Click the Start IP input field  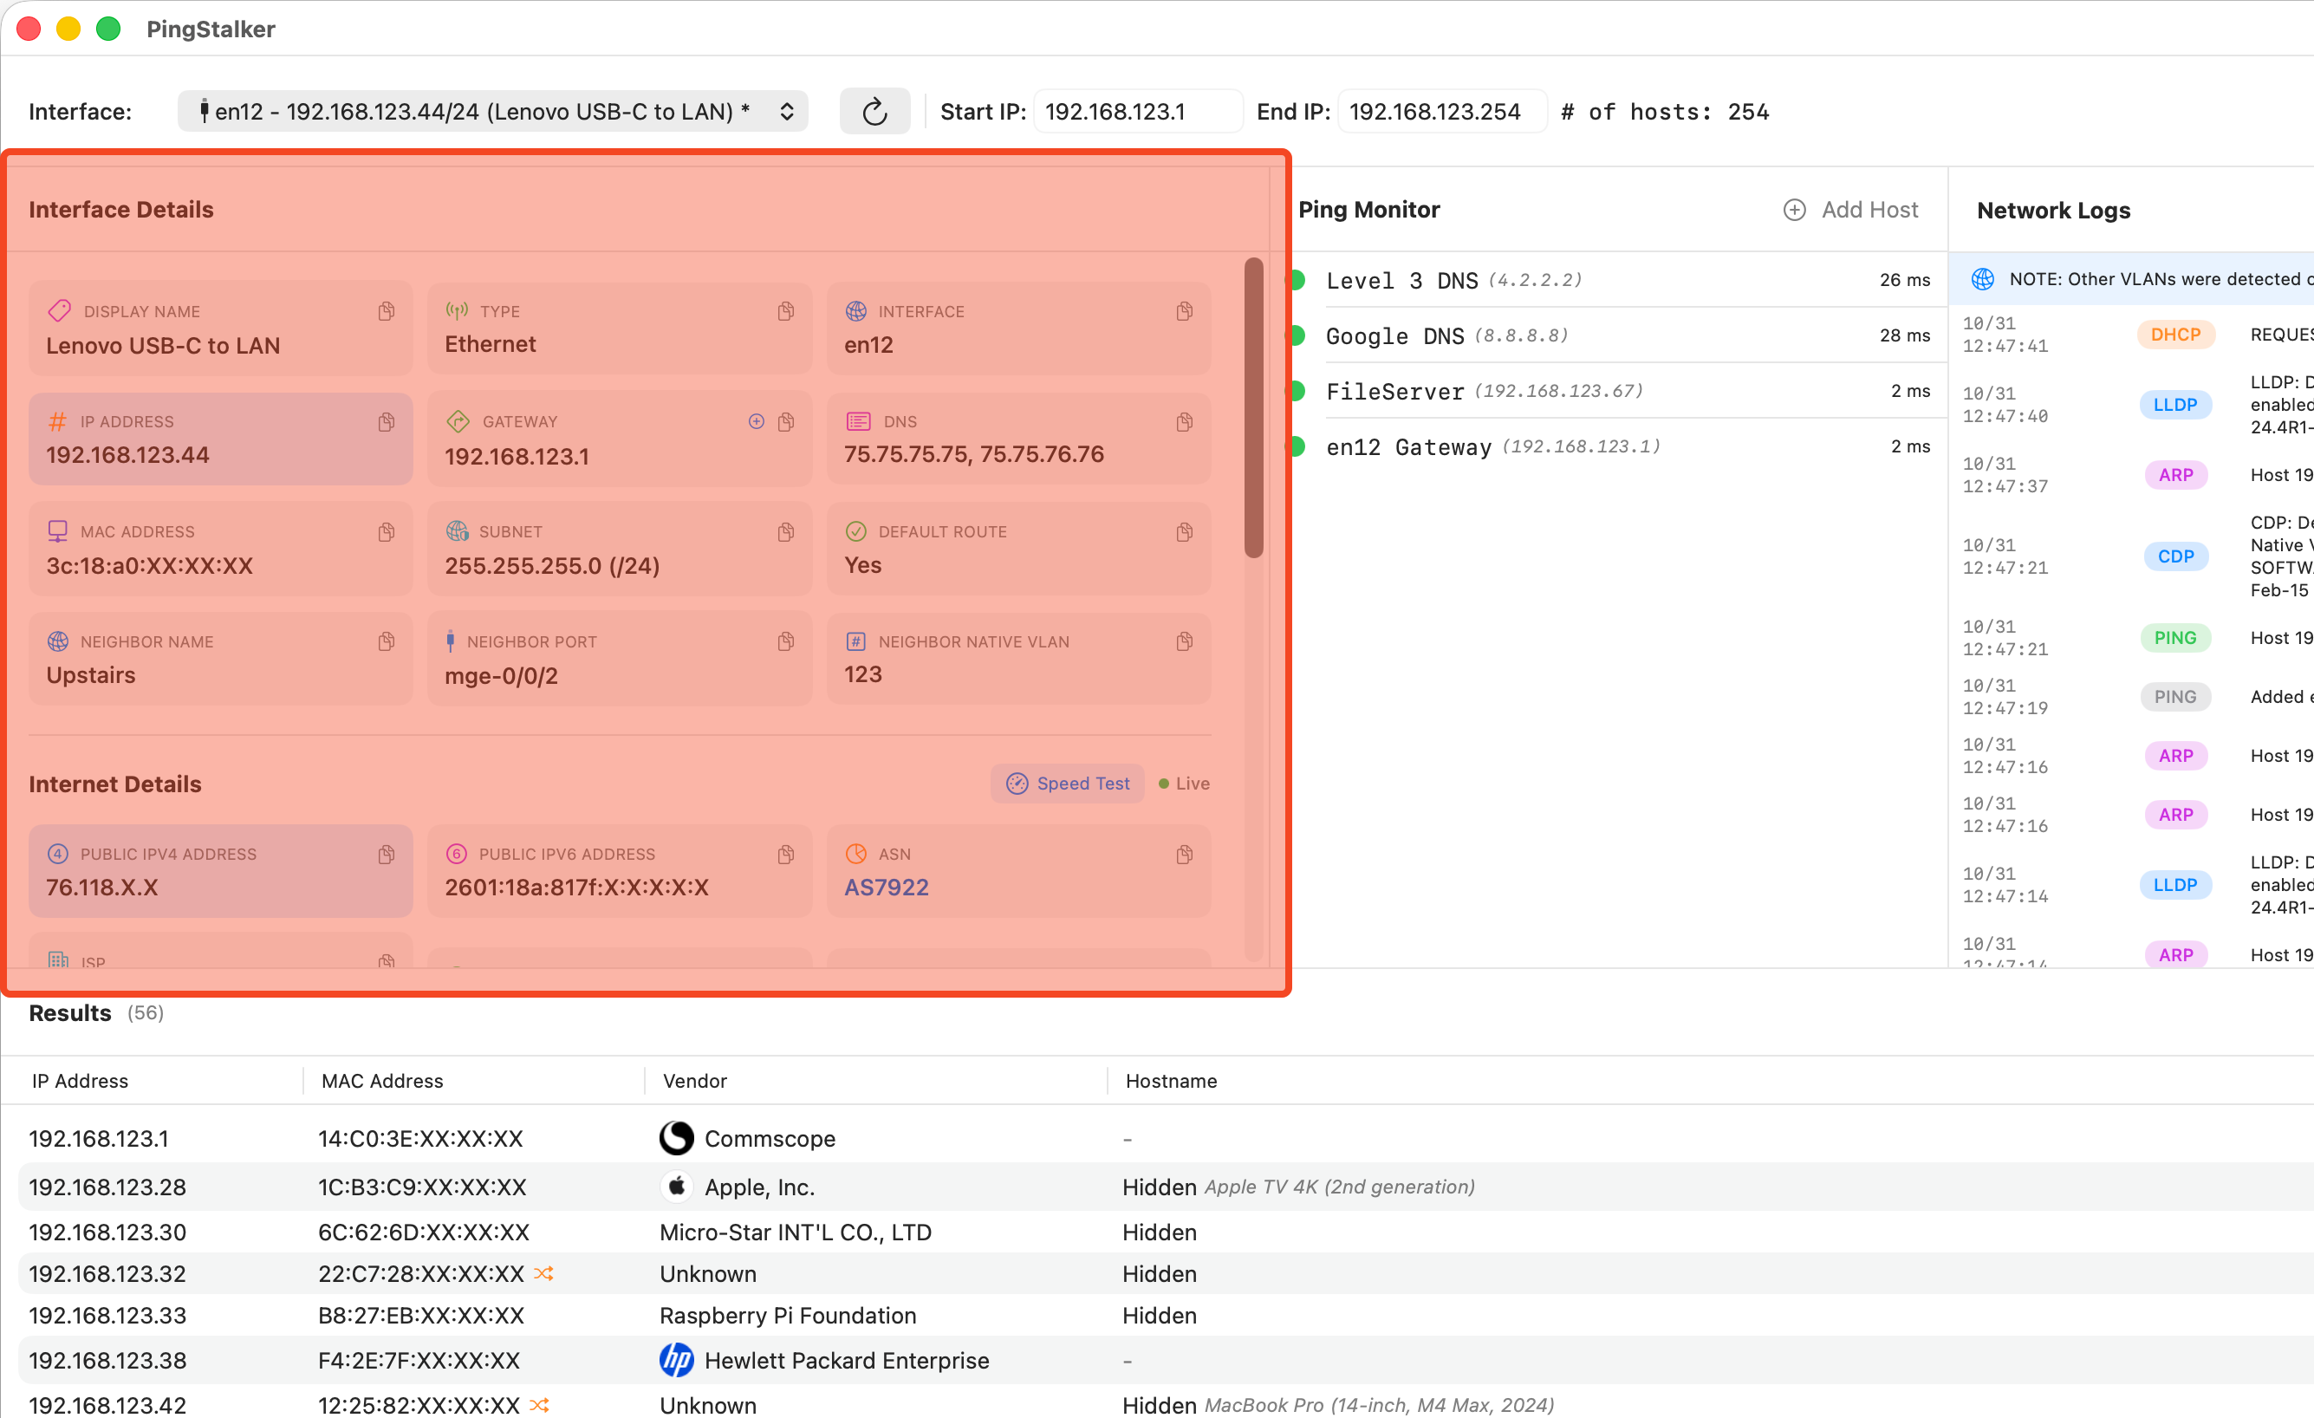pyautogui.click(x=1137, y=112)
